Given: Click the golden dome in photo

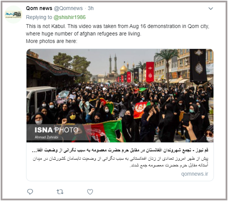Looking at the screenshot, I should (x=123, y=69).
